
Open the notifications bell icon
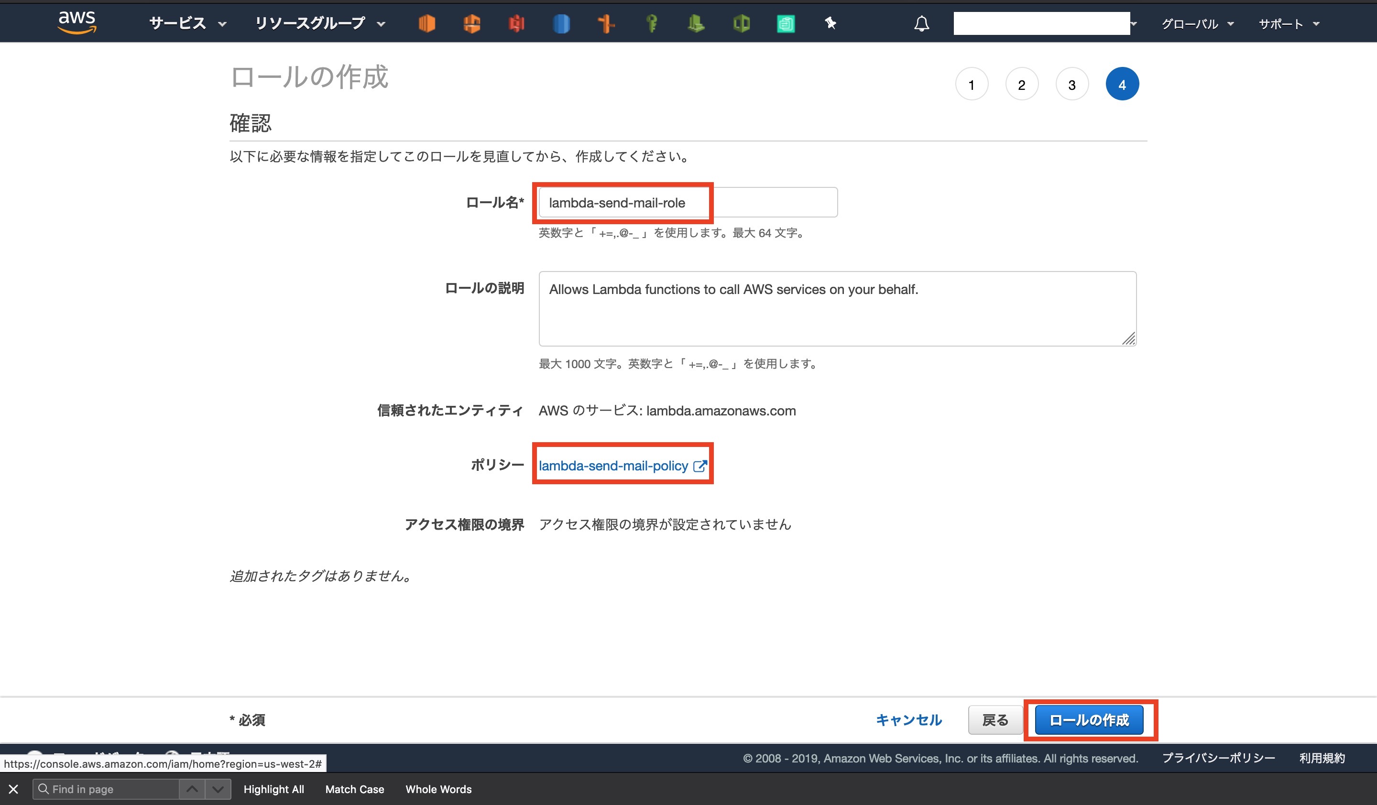[x=921, y=23]
